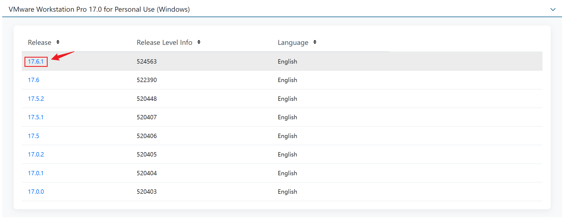This screenshot has height=219, width=564.
Task: Sort by Release column arrows icon
Action: (x=58, y=42)
